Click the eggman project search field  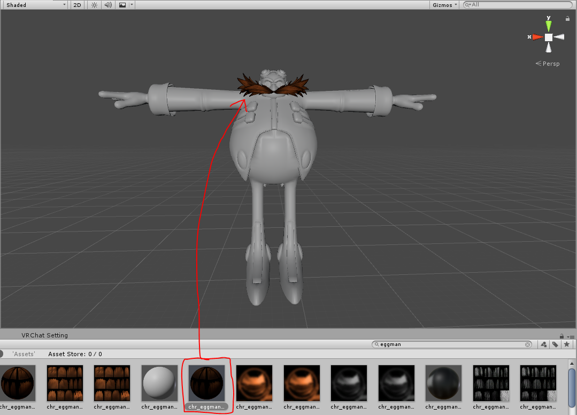tap(452, 344)
